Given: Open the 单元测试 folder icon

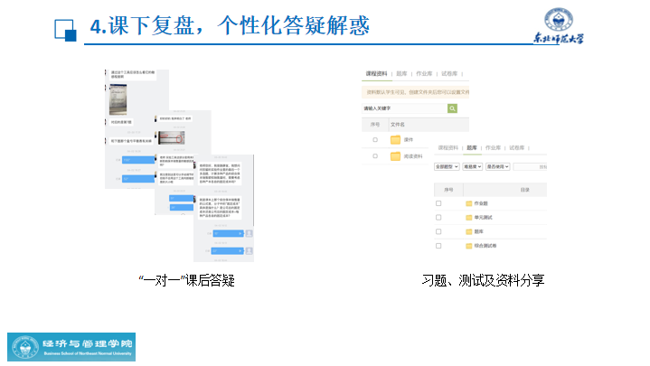Looking at the screenshot, I should [x=468, y=218].
